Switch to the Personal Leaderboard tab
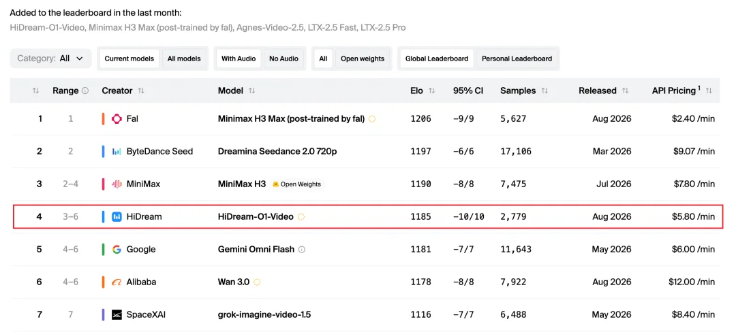Image resolution: width=736 pixels, height=332 pixels. [517, 59]
